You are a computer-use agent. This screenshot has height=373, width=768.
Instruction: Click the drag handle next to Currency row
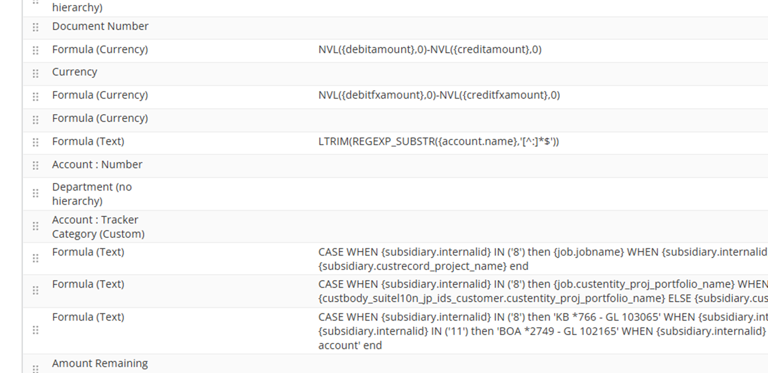[35, 73]
